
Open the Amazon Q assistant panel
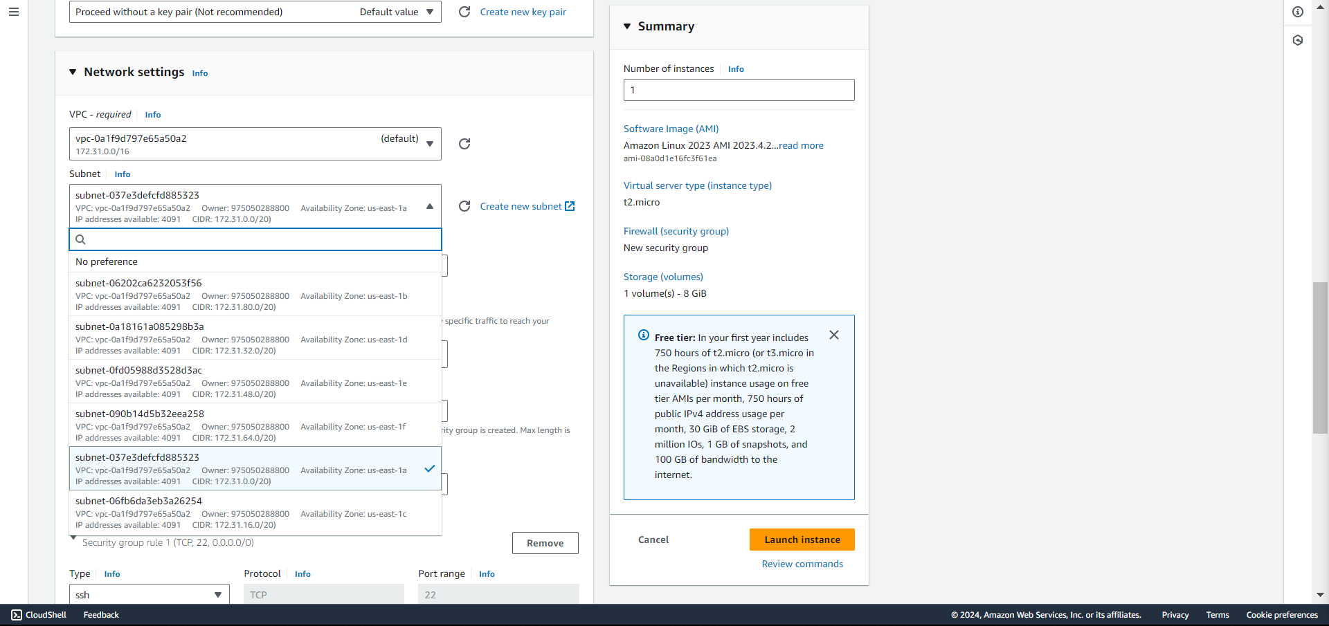[1299, 40]
